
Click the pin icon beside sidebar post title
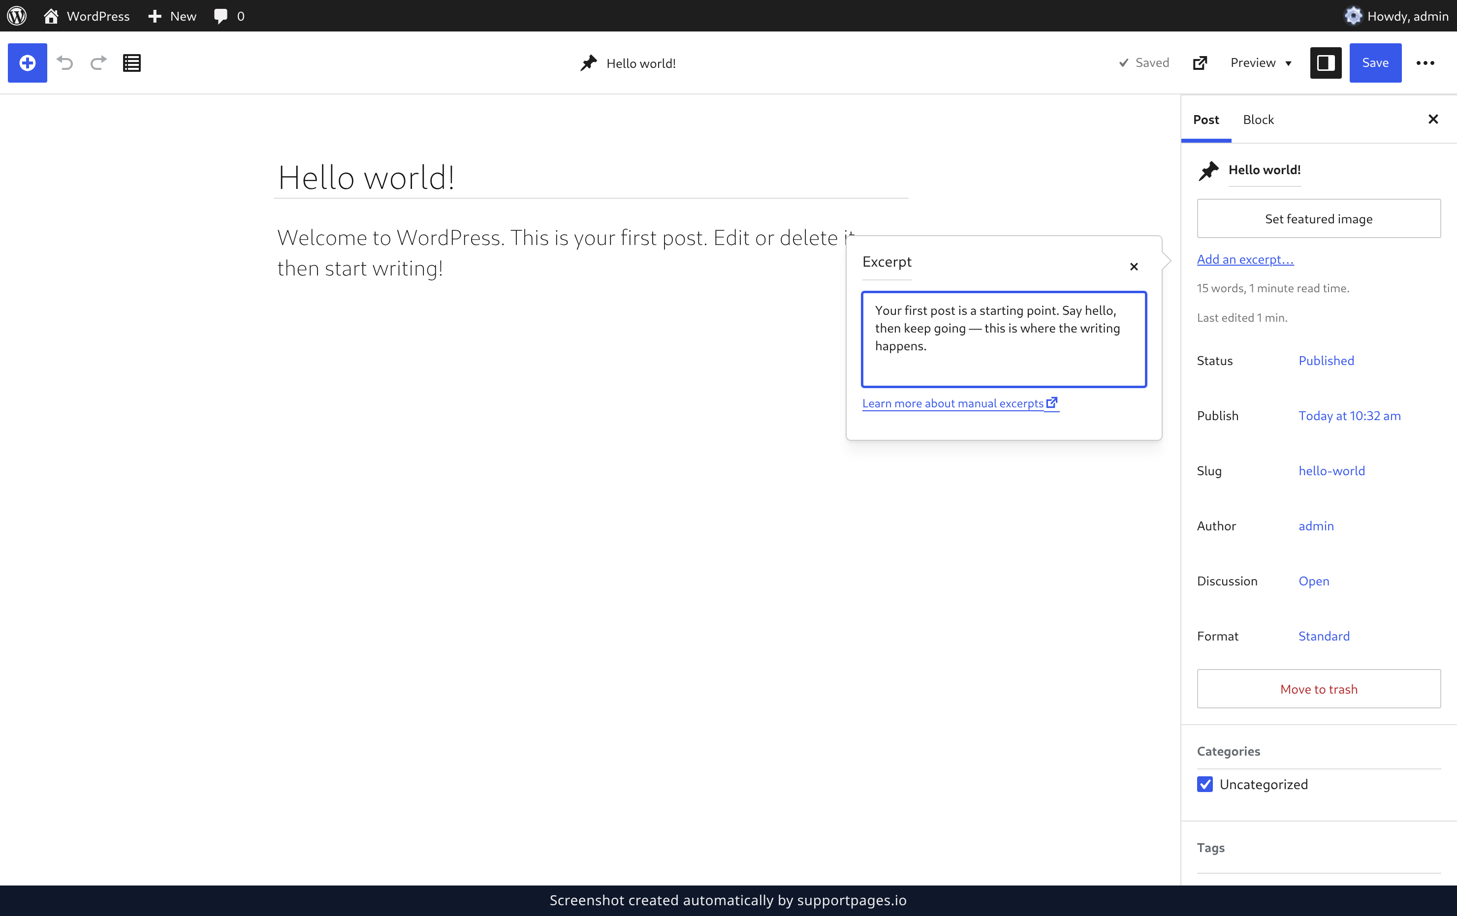pos(1208,171)
